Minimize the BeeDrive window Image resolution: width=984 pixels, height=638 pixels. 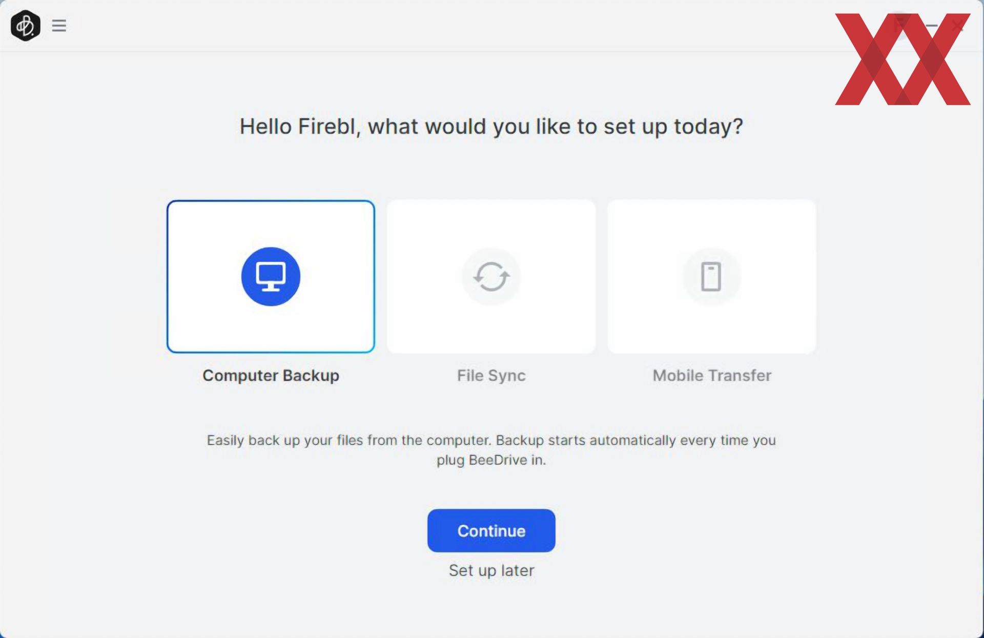pyautogui.click(x=932, y=26)
